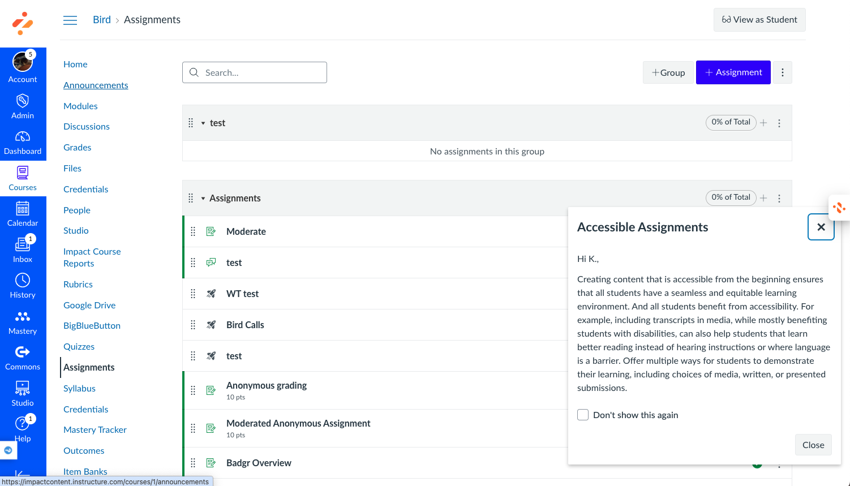
Task: Open Inbox from the global sidebar
Action: (23, 245)
